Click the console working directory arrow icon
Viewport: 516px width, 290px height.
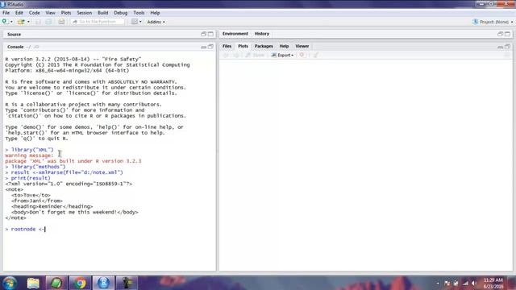[x=36, y=47]
